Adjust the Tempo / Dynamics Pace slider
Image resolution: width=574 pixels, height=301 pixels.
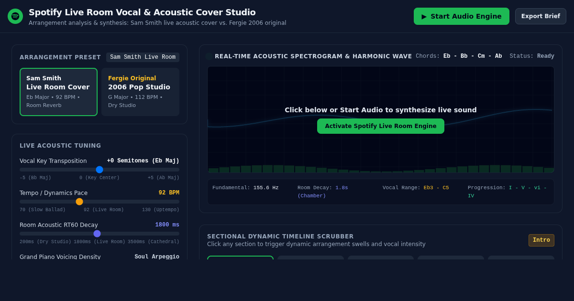99,202
